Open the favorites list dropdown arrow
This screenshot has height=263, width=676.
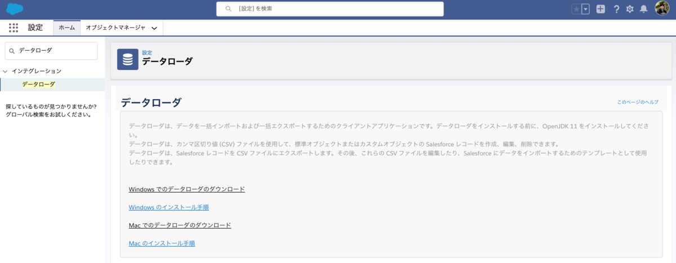585,9
